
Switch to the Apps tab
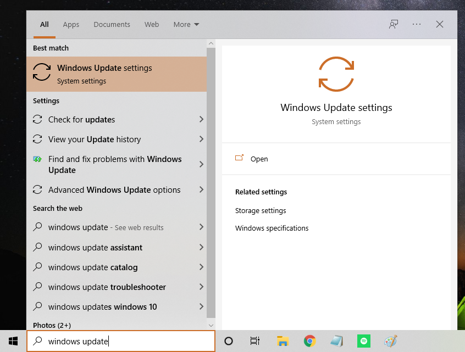(x=71, y=25)
